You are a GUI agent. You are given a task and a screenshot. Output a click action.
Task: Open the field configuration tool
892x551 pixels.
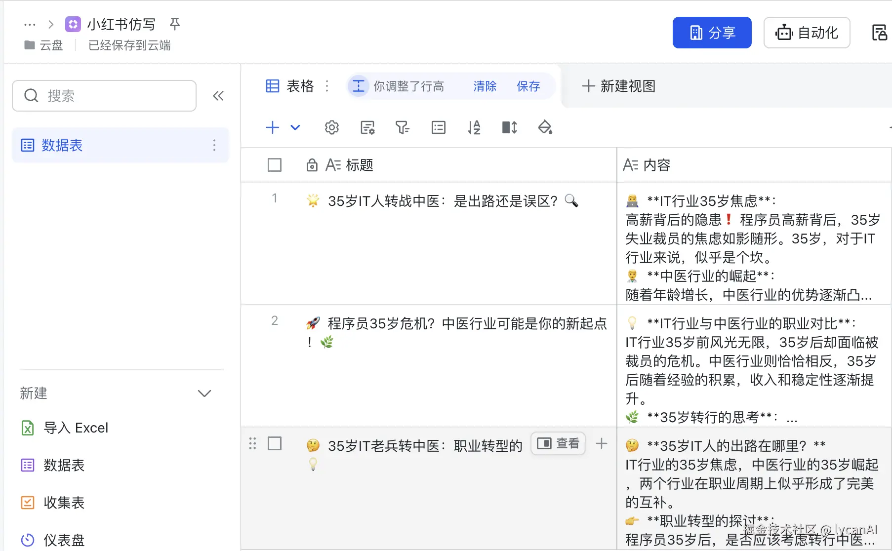tap(367, 128)
